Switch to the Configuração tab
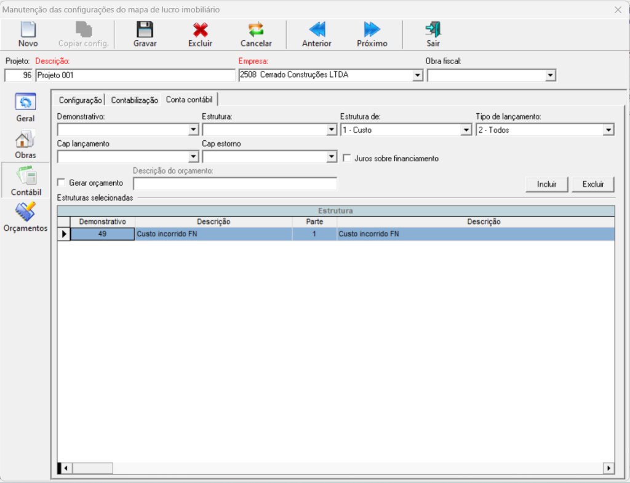This screenshot has width=630, height=483. point(80,100)
